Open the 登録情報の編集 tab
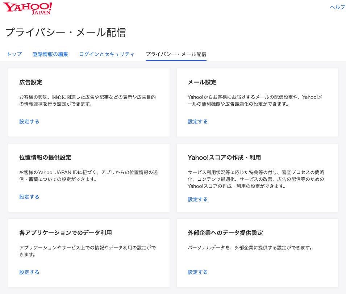Screen dimensions: 346x294 (50, 54)
